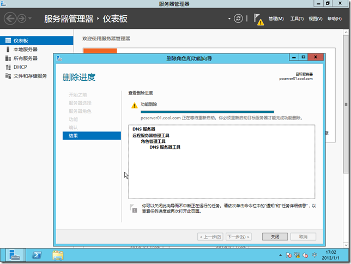Click the forward navigation arrow in Server Manager
351x264 pixels.
tap(22, 19)
